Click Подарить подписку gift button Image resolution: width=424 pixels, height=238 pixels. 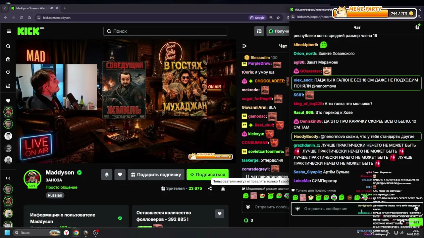(x=156, y=175)
